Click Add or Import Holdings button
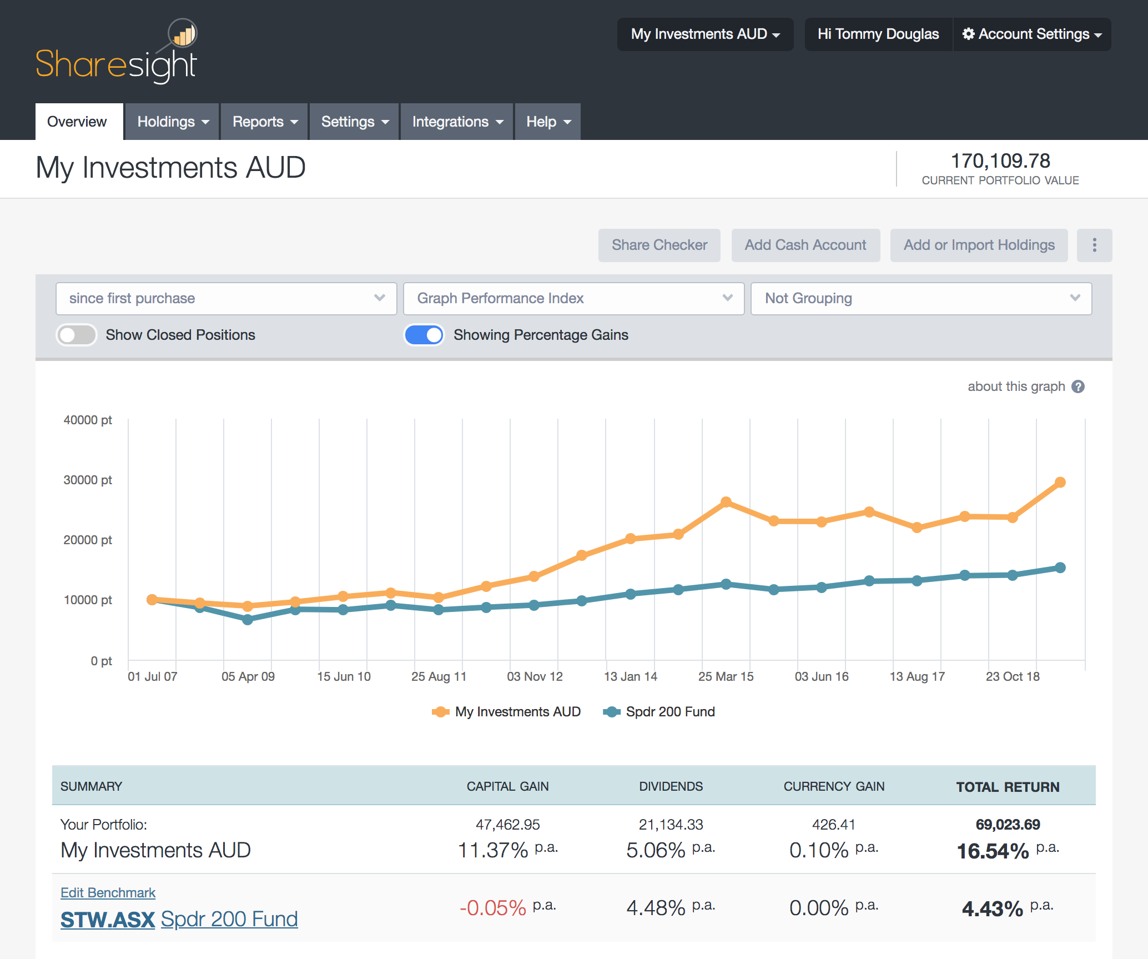Viewport: 1148px width, 959px height. [x=979, y=245]
